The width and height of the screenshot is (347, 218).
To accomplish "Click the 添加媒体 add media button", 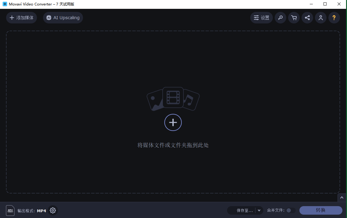I will pyautogui.click(x=21, y=18).
